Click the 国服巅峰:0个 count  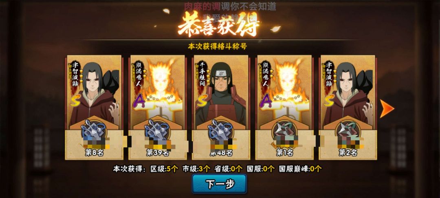(300, 169)
